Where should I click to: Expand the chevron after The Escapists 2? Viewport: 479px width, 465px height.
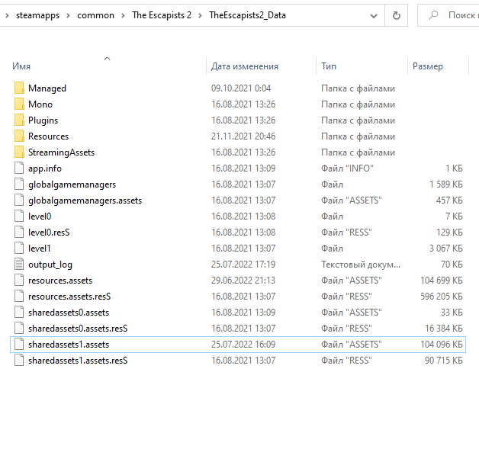tap(200, 15)
